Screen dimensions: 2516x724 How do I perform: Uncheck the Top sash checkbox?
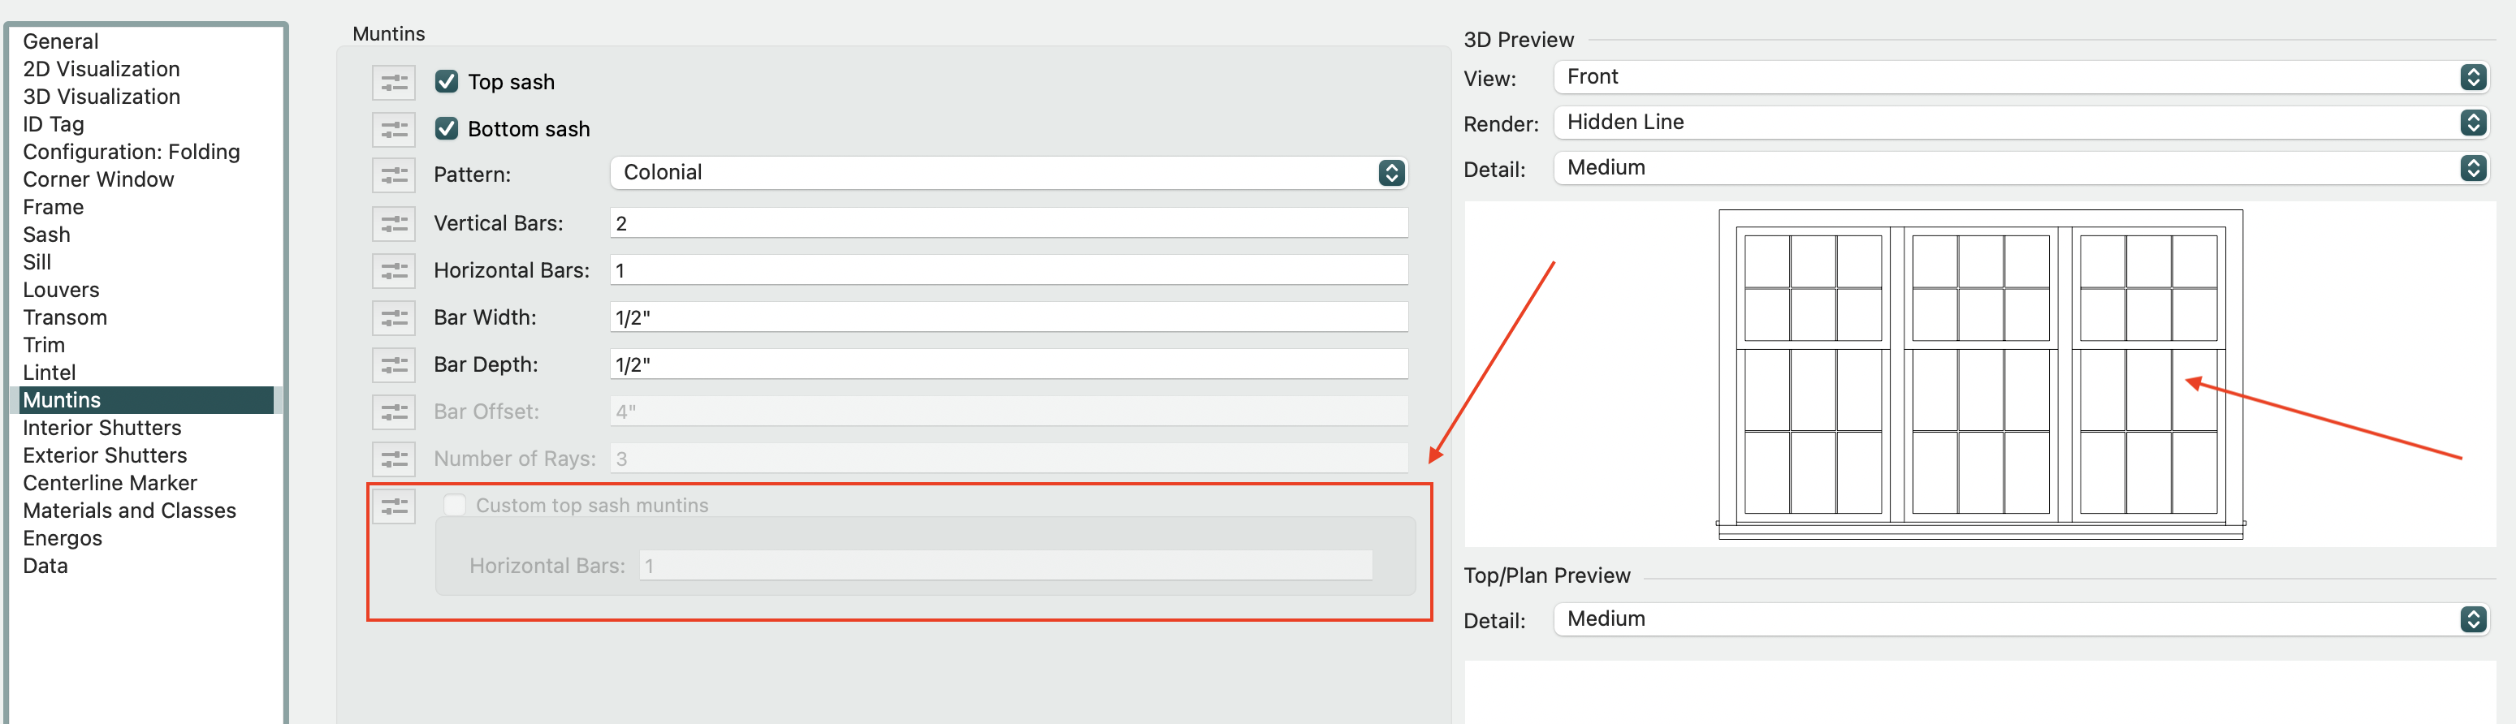click(447, 82)
